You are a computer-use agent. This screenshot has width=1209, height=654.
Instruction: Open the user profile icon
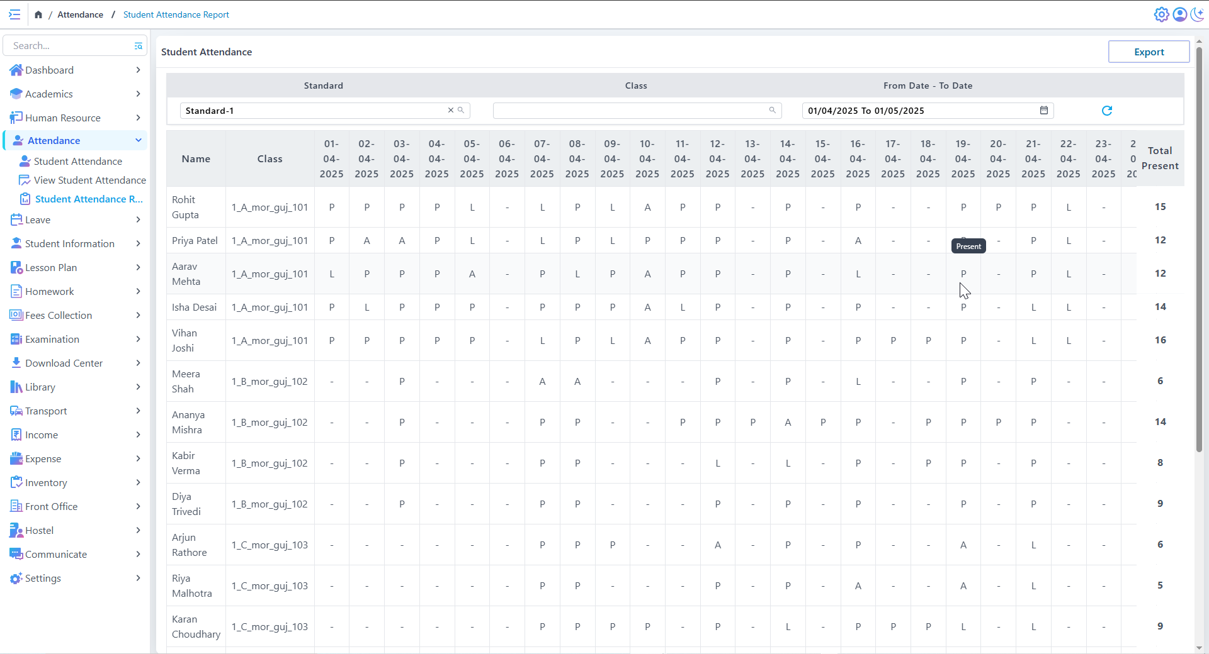(x=1179, y=14)
